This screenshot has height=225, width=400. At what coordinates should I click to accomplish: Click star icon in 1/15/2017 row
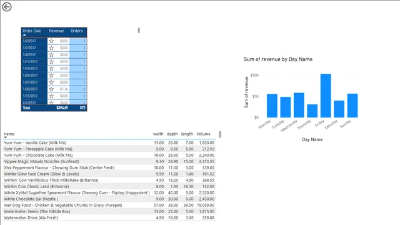[51, 69]
